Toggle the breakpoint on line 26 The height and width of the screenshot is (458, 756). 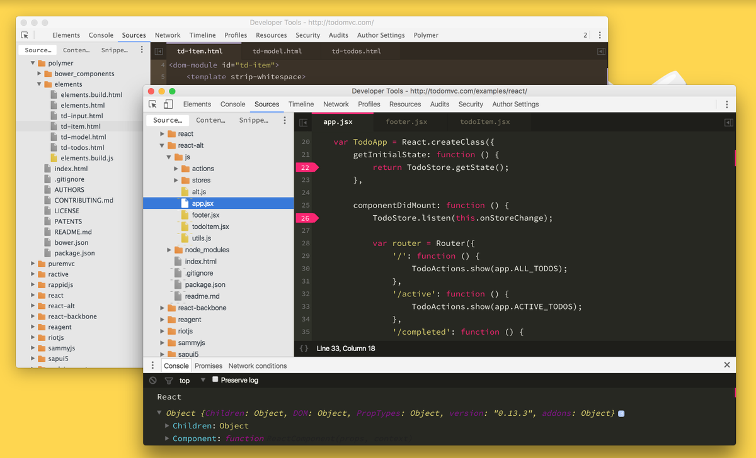305,218
